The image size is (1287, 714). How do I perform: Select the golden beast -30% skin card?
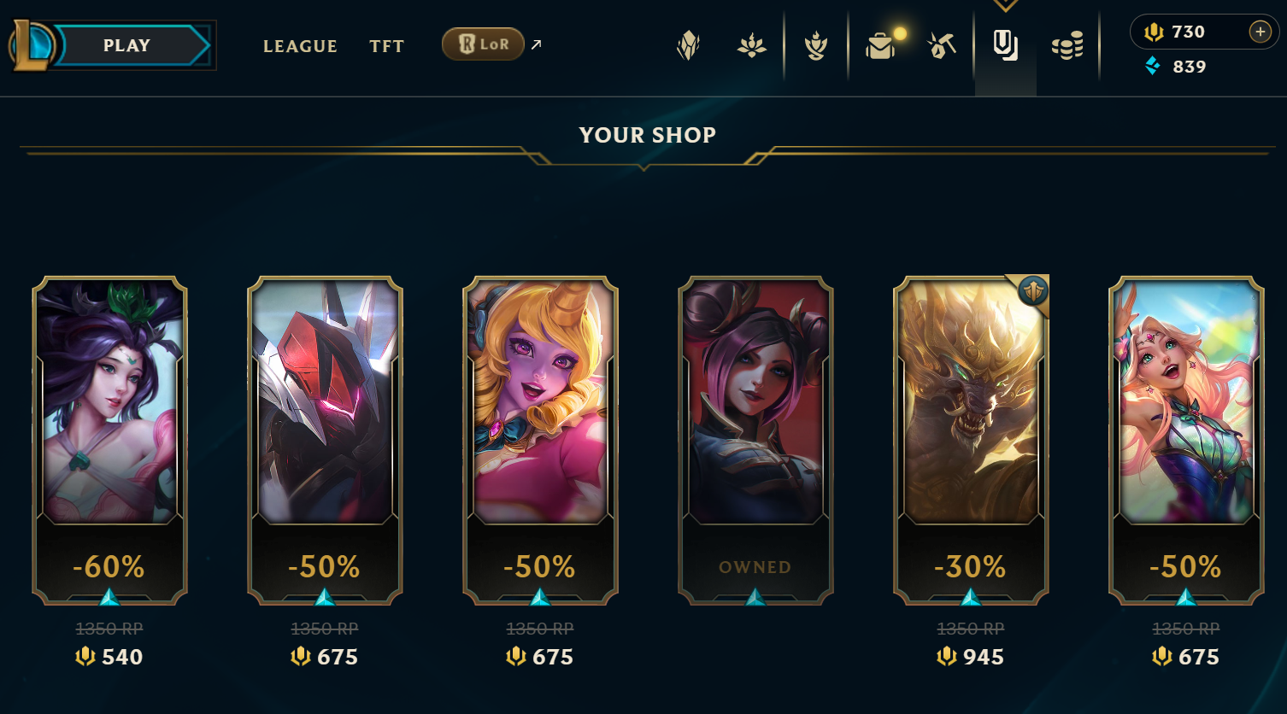tap(971, 440)
